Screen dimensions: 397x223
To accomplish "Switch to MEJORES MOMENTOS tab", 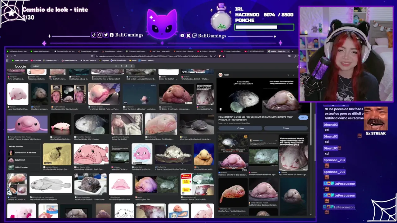I will click(x=254, y=51).
